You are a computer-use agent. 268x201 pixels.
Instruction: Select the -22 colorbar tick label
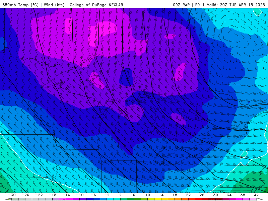click(x=39, y=195)
